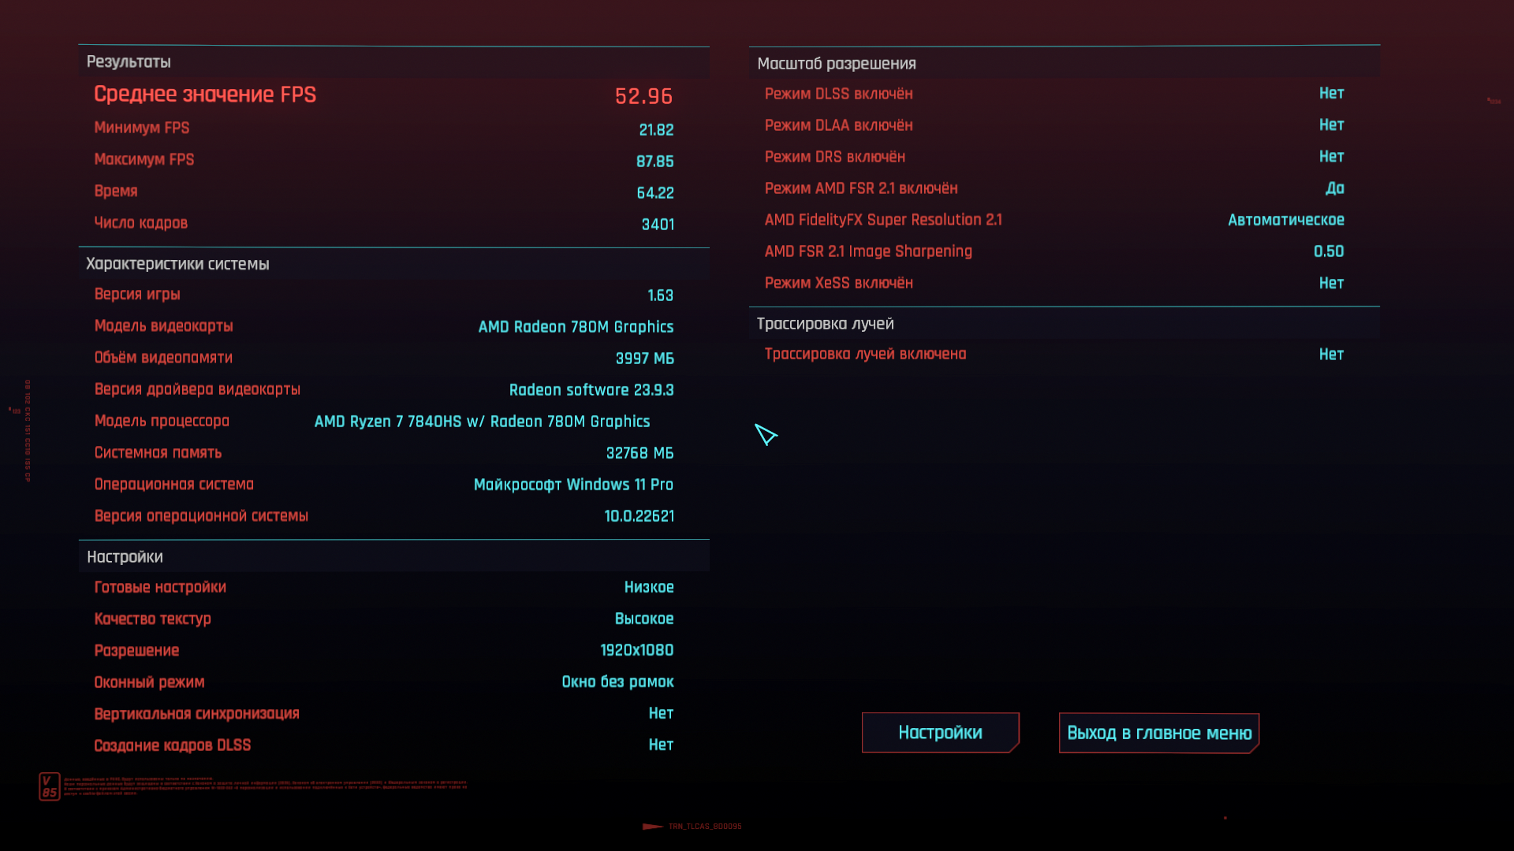Click the AMD FSR 2.1 enabled value Да

tap(1334, 188)
